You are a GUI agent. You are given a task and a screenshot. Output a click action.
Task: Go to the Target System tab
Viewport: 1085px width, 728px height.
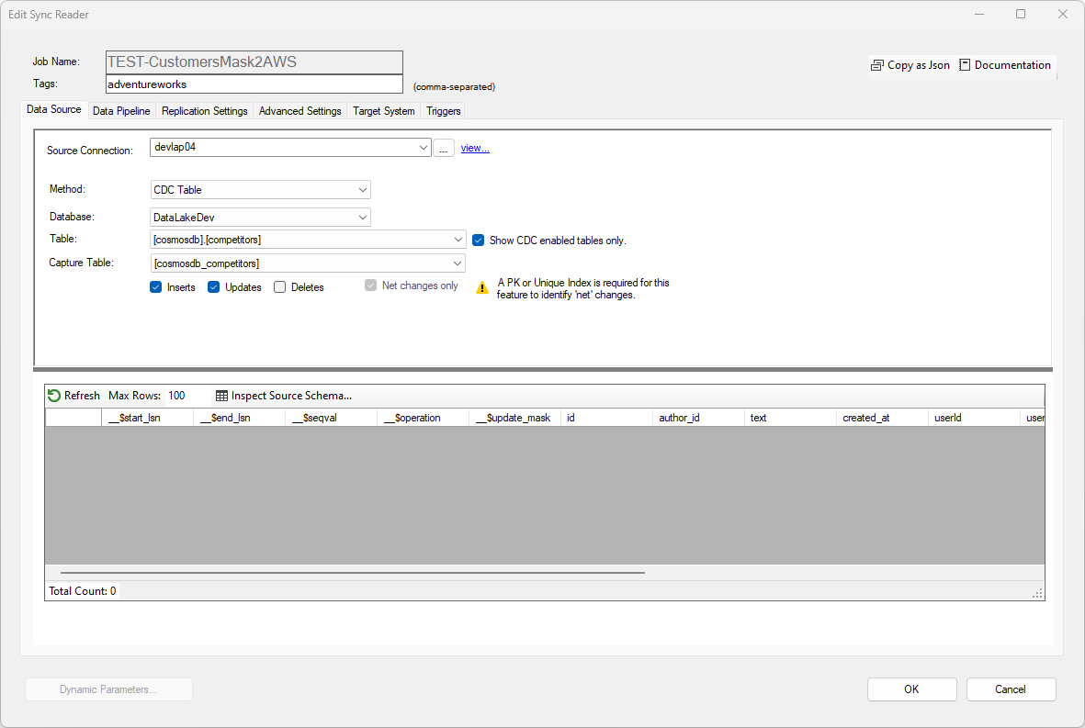(384, 110)
